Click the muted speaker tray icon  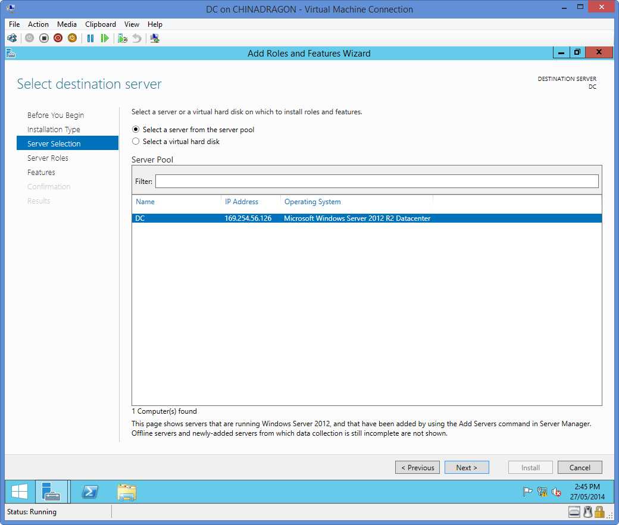point(557,492)
